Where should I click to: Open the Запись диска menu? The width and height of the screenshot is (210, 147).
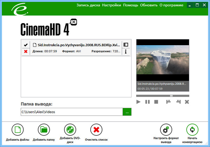88,5
